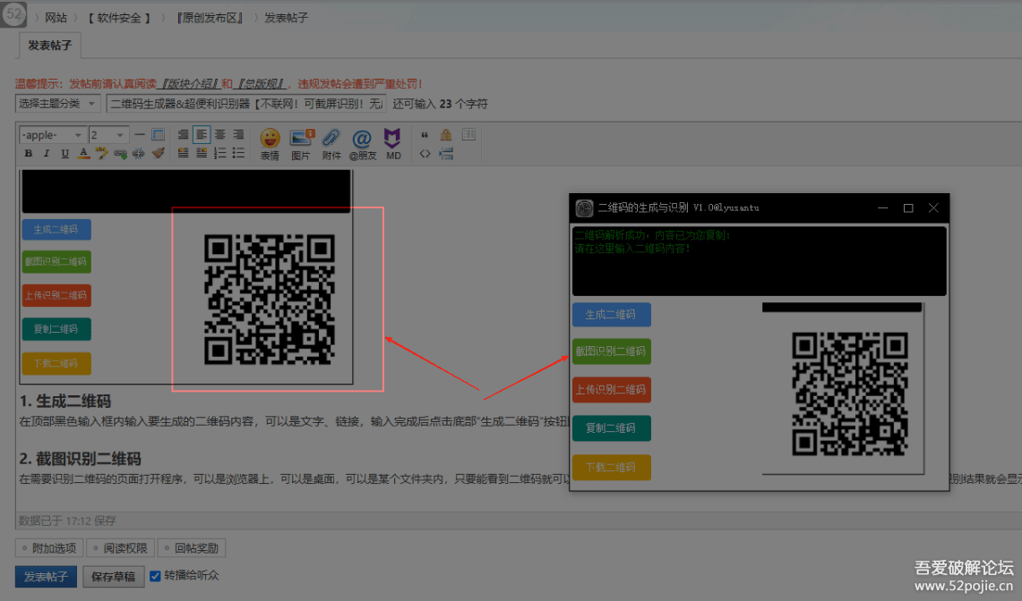
Task: Click the QR app title bar icon
Action: (x=585, y=207)
